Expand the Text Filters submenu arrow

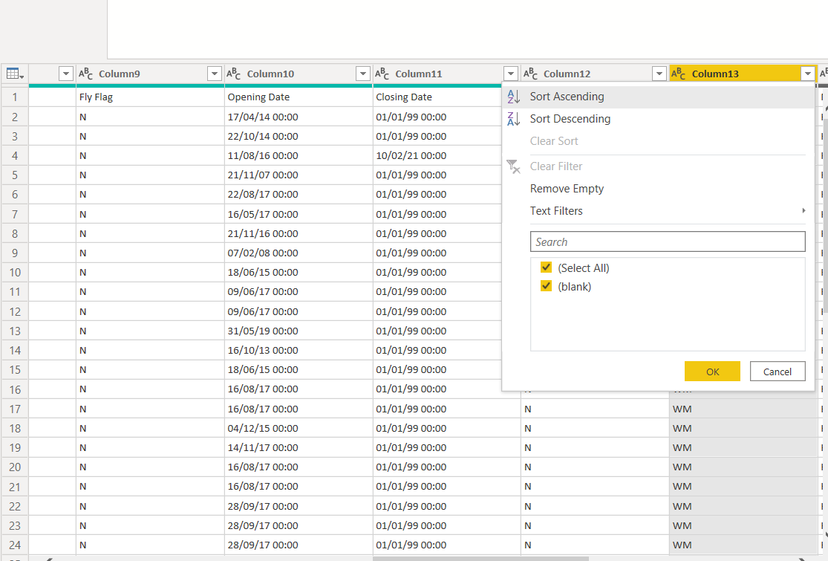(x=803, y=211)
